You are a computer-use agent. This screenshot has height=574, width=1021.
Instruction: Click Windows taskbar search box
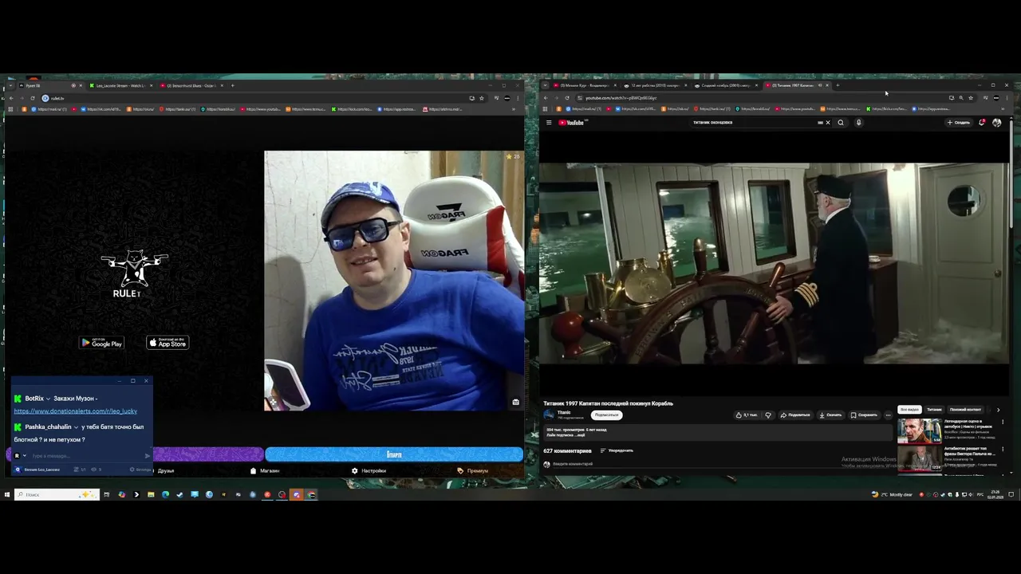[x=57, y=494]
